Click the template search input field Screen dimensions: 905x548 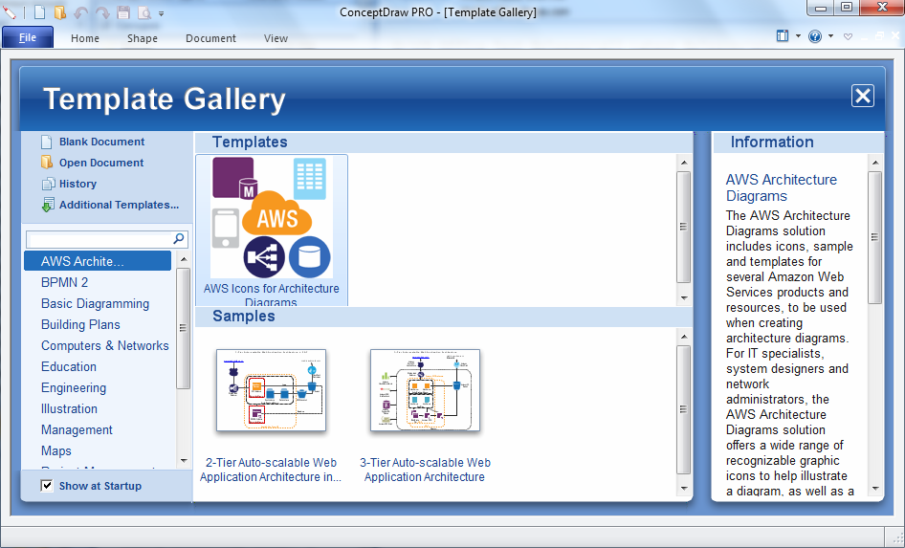pyautogui.click(x=99, y=239)
